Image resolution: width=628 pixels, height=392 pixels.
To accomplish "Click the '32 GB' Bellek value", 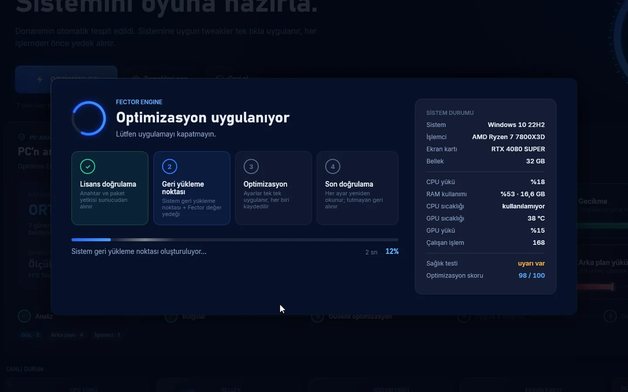I will pyautogui.click(x=536, y=161).
